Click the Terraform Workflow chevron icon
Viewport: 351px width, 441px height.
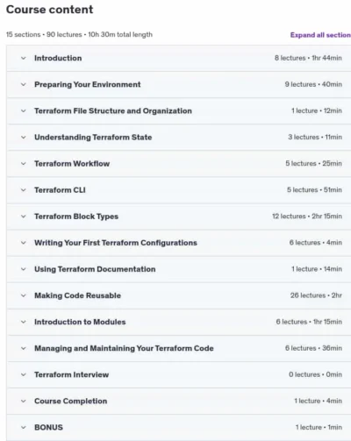pos(24,164)
